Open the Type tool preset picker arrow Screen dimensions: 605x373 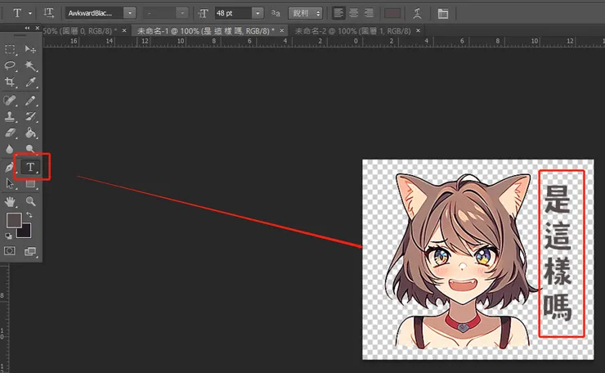(30, 13)
